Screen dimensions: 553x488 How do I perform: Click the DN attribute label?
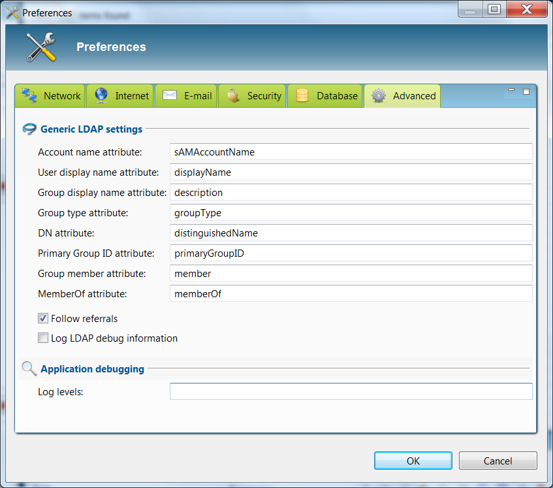[66, 233]
